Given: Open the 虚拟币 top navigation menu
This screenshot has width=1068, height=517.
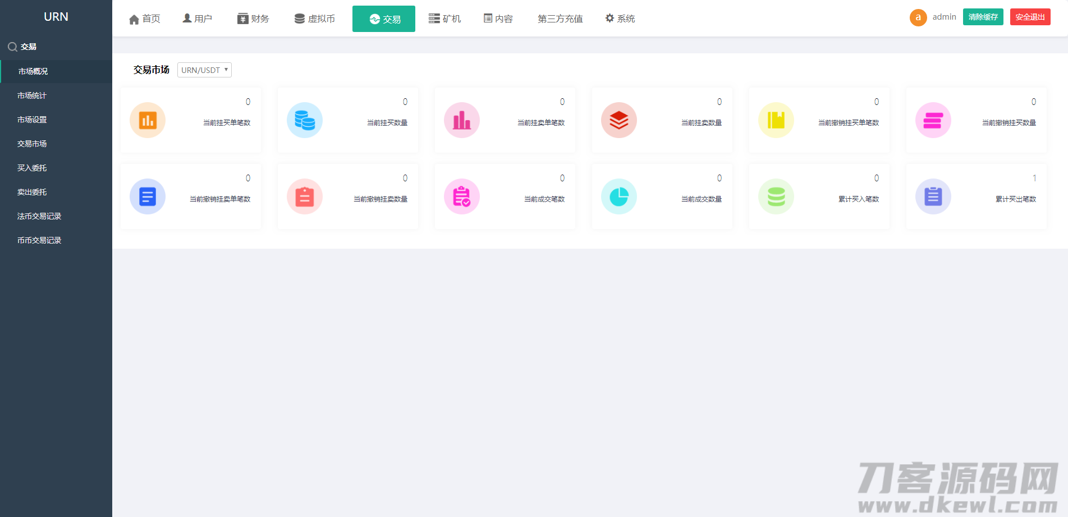Looking at the screenshot, I should pyautogui.click(x=315, y=19).
